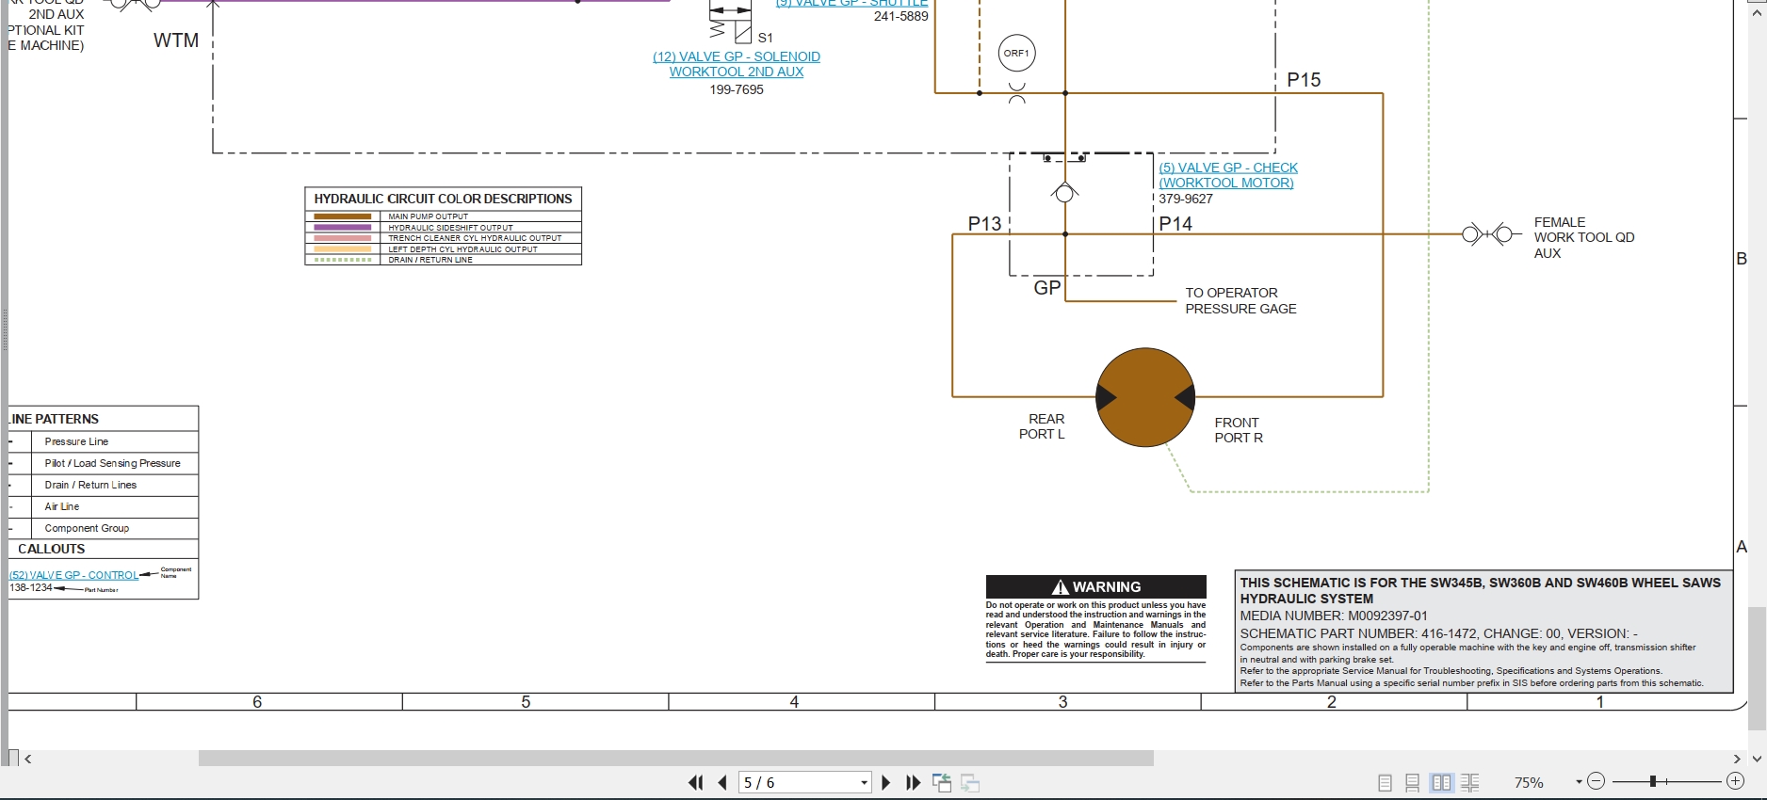Go to the previous page
Image resolution: width=1767 pixels, height=800 pixels.
point(722,782)
